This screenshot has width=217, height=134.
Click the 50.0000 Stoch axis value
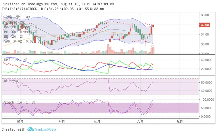point(206,108)
